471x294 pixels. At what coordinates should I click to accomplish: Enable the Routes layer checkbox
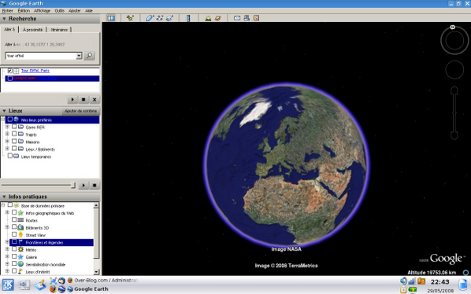(x=14, y=220)
